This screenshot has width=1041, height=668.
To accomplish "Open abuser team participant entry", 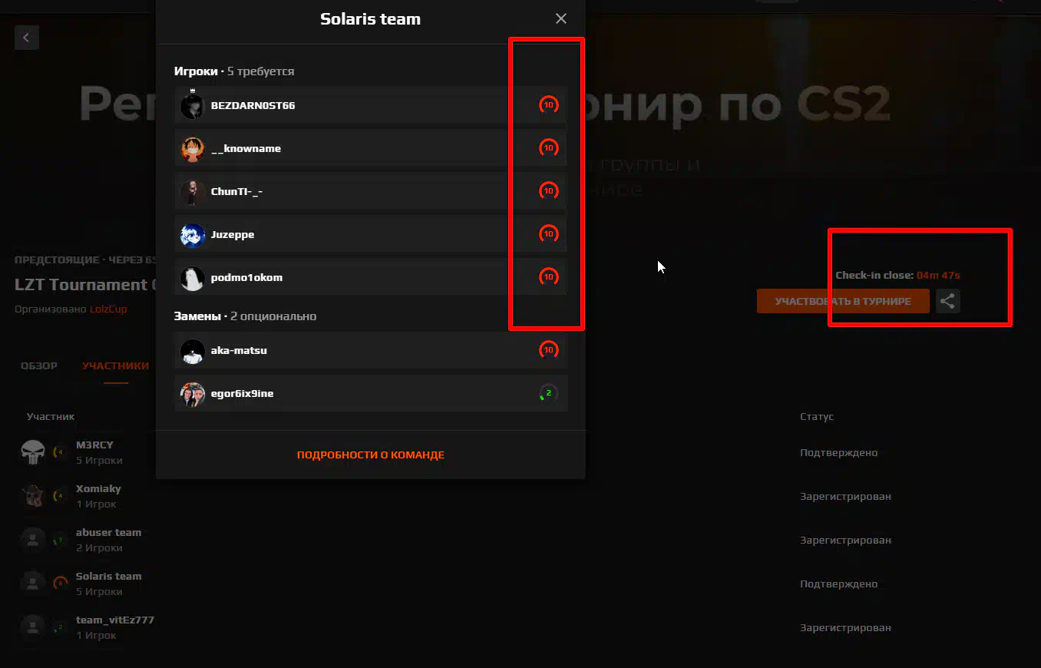I will coord(108,540).
